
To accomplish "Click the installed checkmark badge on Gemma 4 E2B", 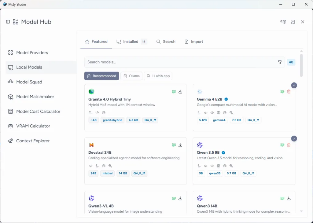I will 294,85.
